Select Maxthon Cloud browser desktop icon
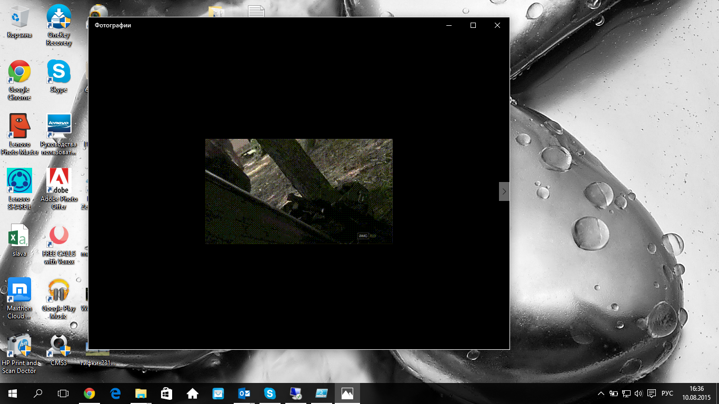The width and height of the screenshot is (719, 404). pyautogui.click(x=19, y=299)
